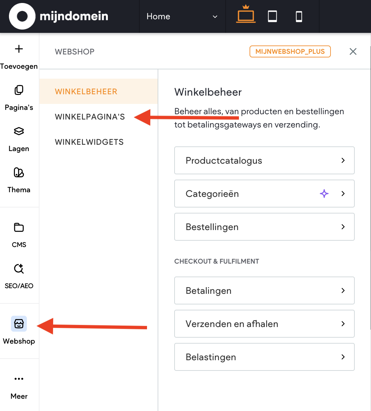371x411 pixels.
Task: Click the MIJNWEBSHOP_PLUS badge button
Action: (290, 51)
